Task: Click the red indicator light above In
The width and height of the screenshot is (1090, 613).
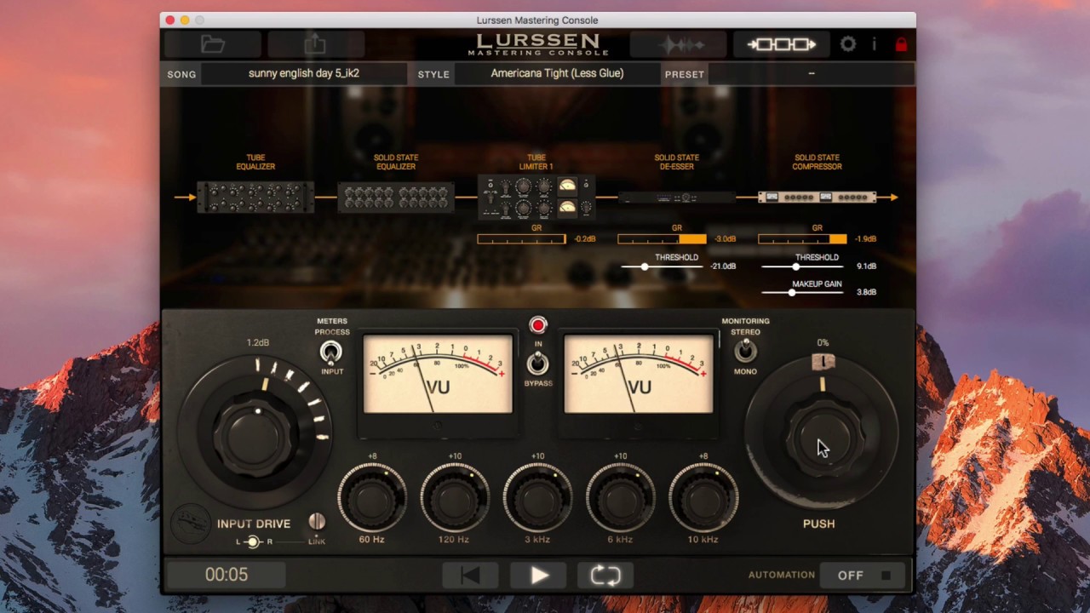Action: [537, 325]
